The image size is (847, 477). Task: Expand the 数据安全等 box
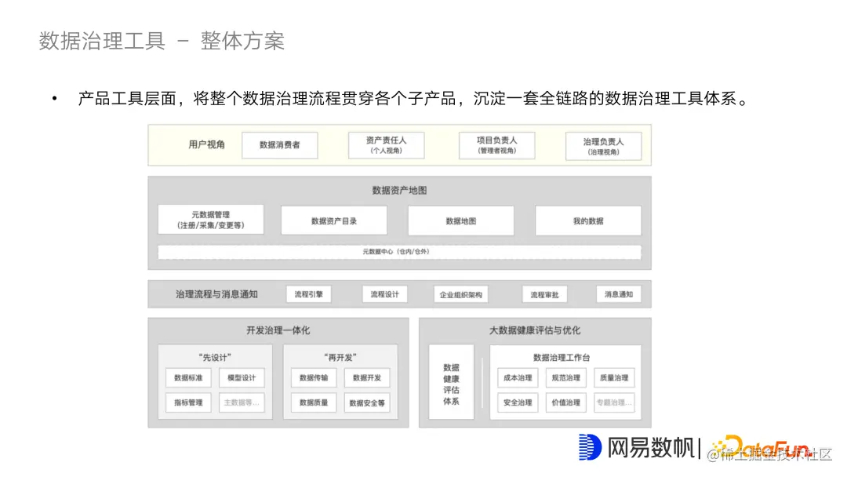click(369, 402)
